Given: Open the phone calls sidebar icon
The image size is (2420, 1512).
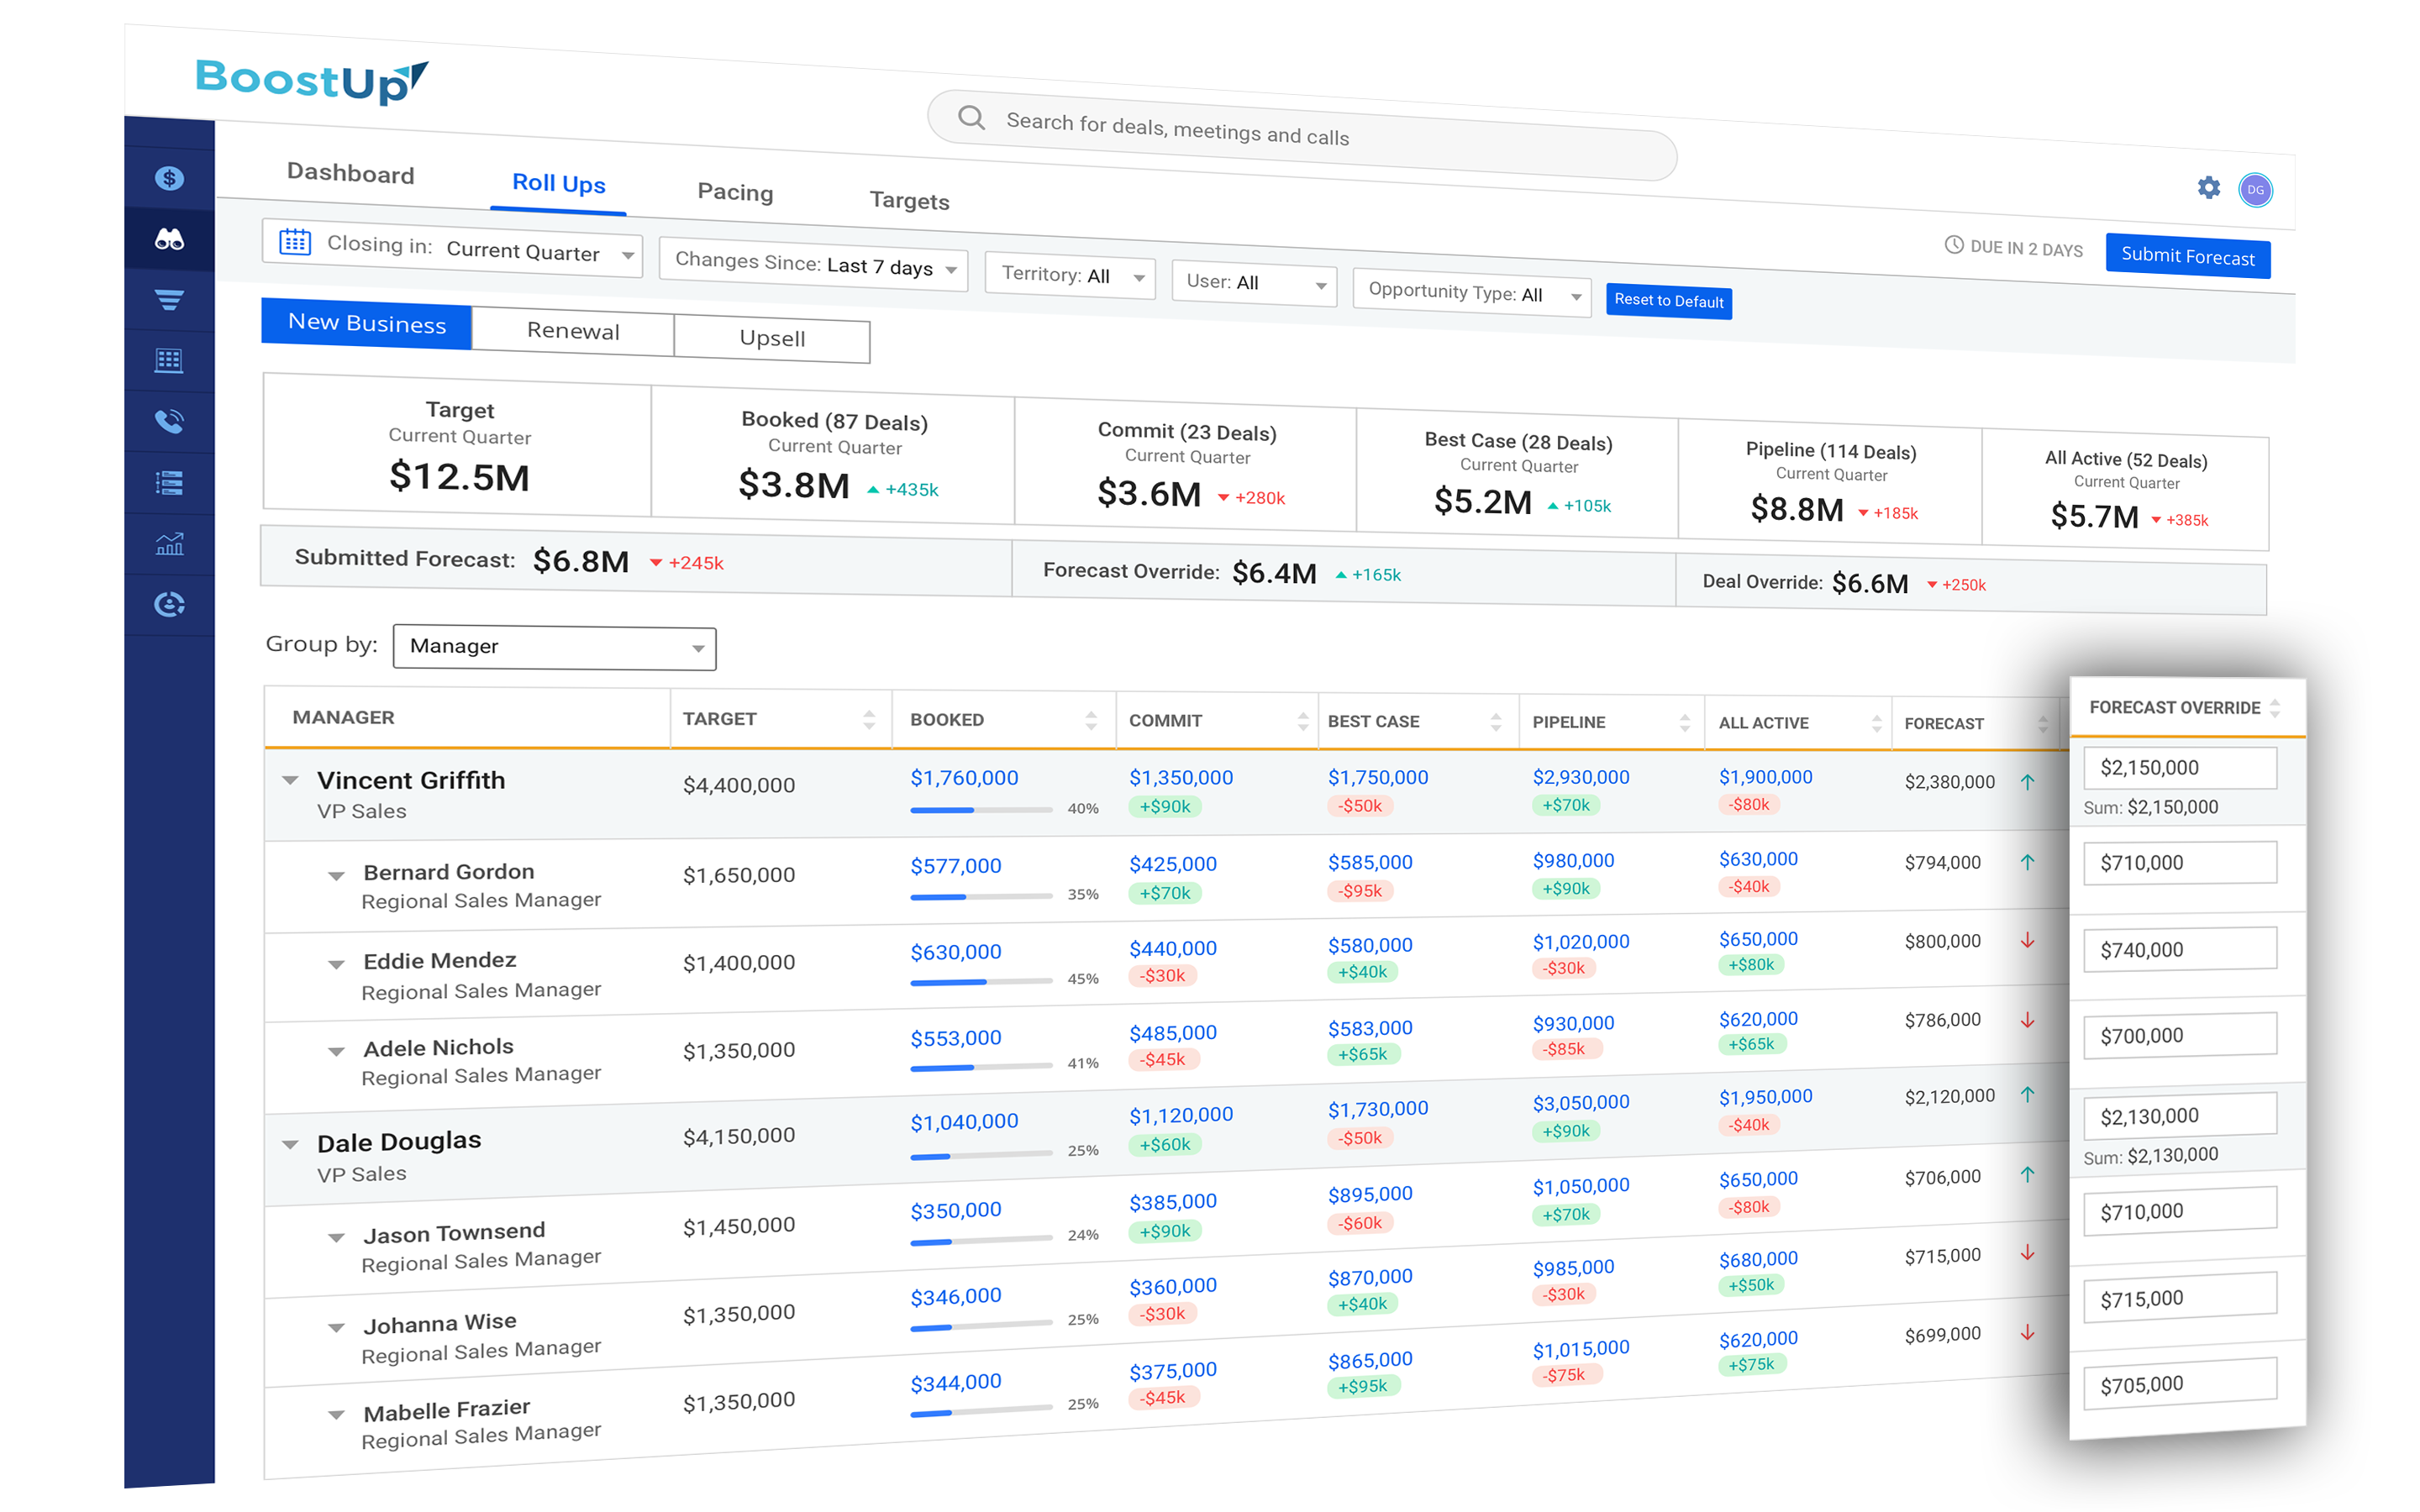Looking at the screenshot, I should [x=169, y=421].
